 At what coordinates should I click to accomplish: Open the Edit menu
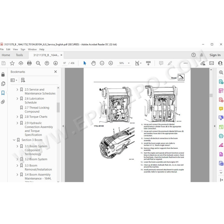8,49
